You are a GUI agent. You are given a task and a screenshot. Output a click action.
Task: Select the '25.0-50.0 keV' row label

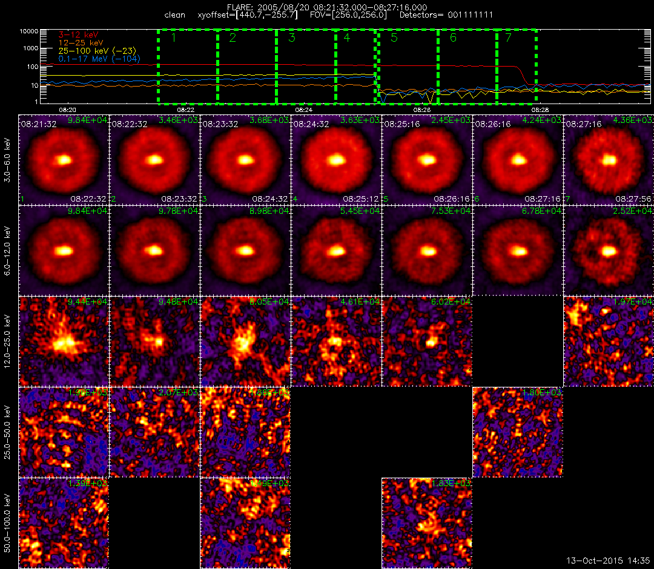point(7,433)
